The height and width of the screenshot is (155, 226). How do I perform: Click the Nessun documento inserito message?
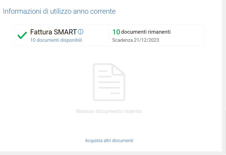click(x=109, y=111)
